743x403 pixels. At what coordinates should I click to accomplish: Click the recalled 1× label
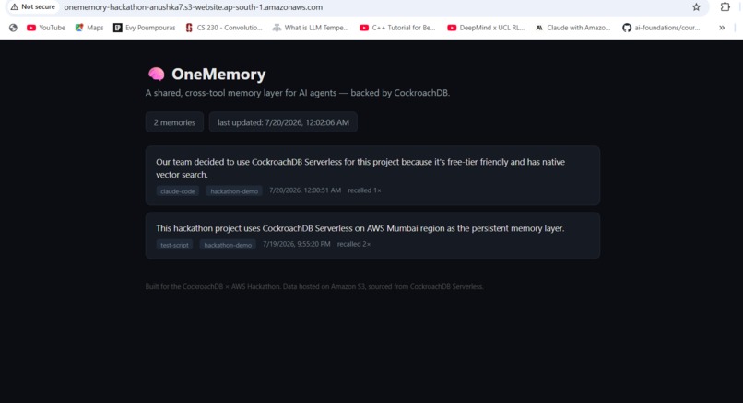(x=364, y=190)
